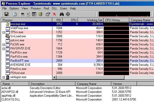154x102 pixels.
Task: Click PID value 2808
Action: [x=59, y=61]
